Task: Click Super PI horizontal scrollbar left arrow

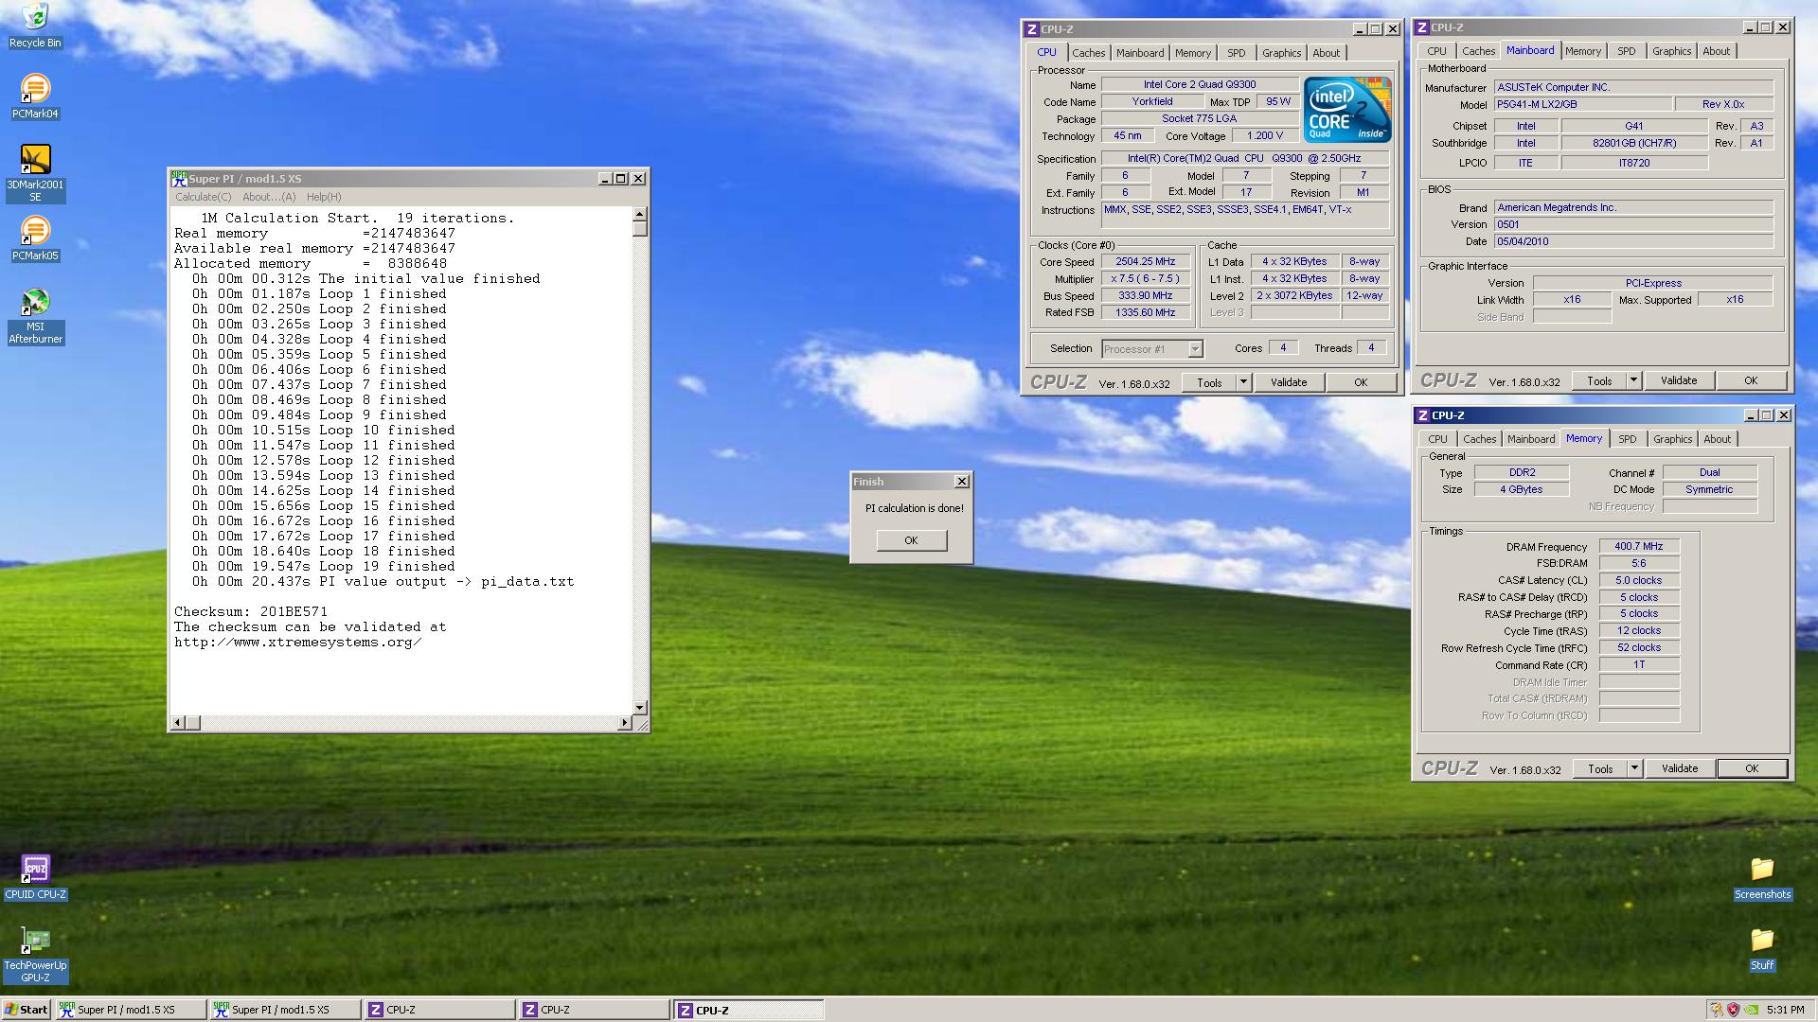Action: point(177,723)
